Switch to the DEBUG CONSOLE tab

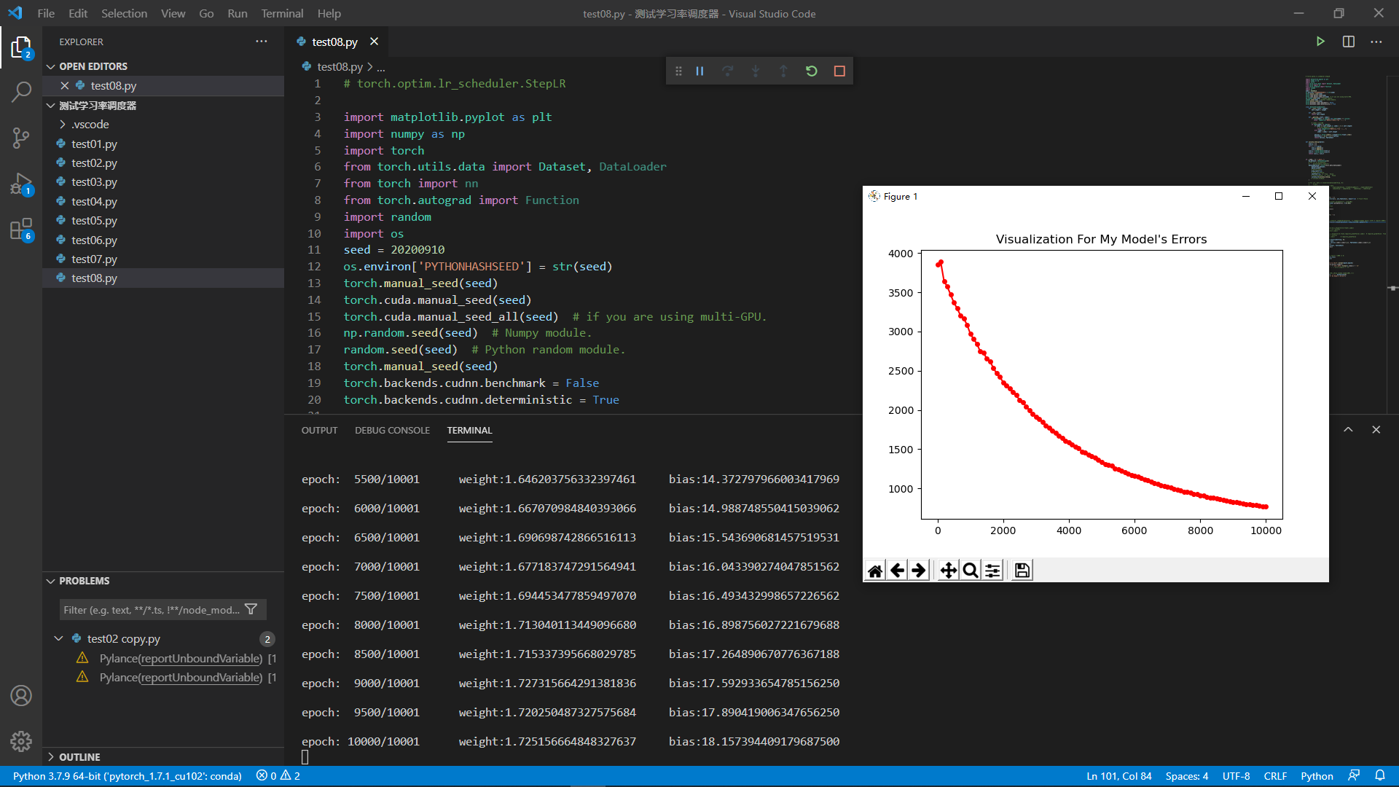392,430
